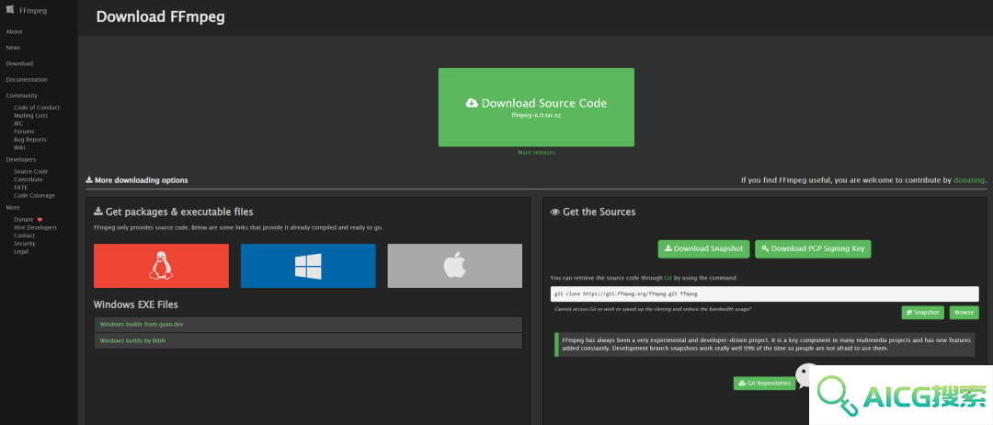The height and width of the screenshot is (425, 993).
Task: Click Download PGP Signing Key button
Action: pos(813,249)
